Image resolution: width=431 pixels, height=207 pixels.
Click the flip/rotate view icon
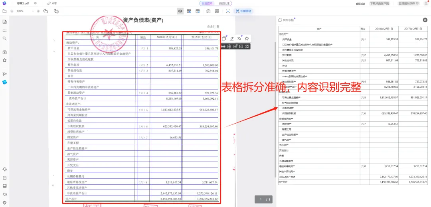click(x=56, y=11)
